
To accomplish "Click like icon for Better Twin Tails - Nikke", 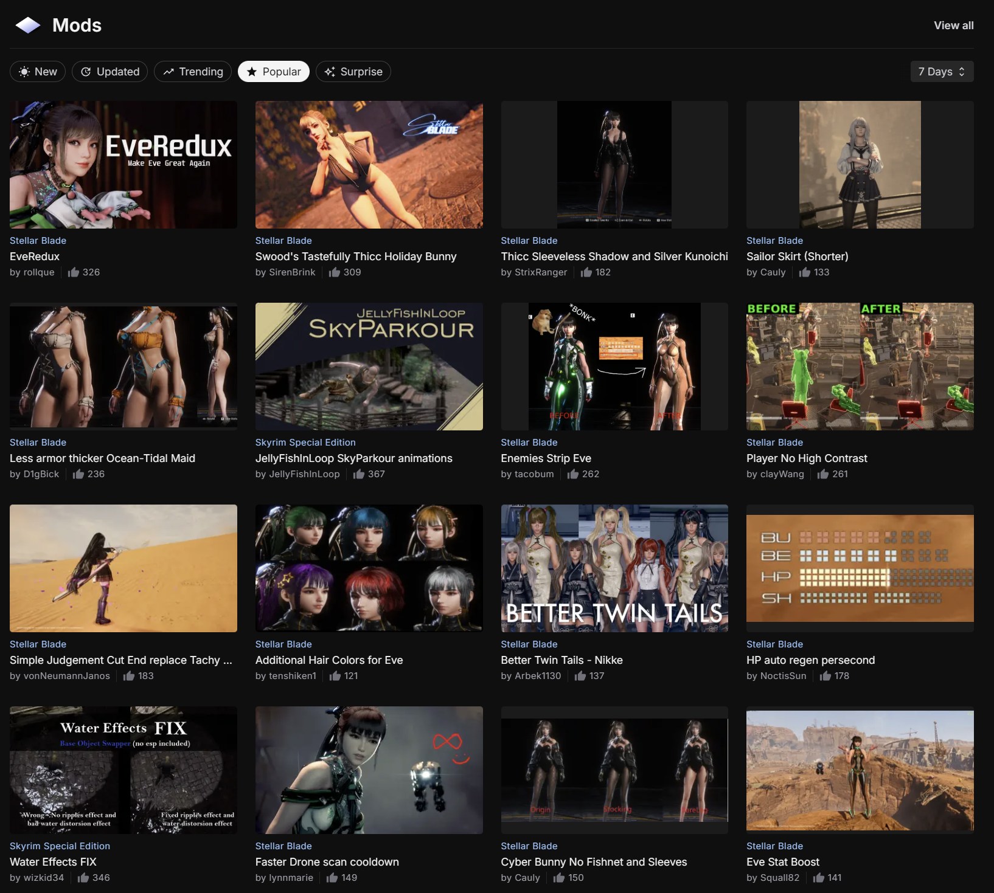I will pos(580,676).
